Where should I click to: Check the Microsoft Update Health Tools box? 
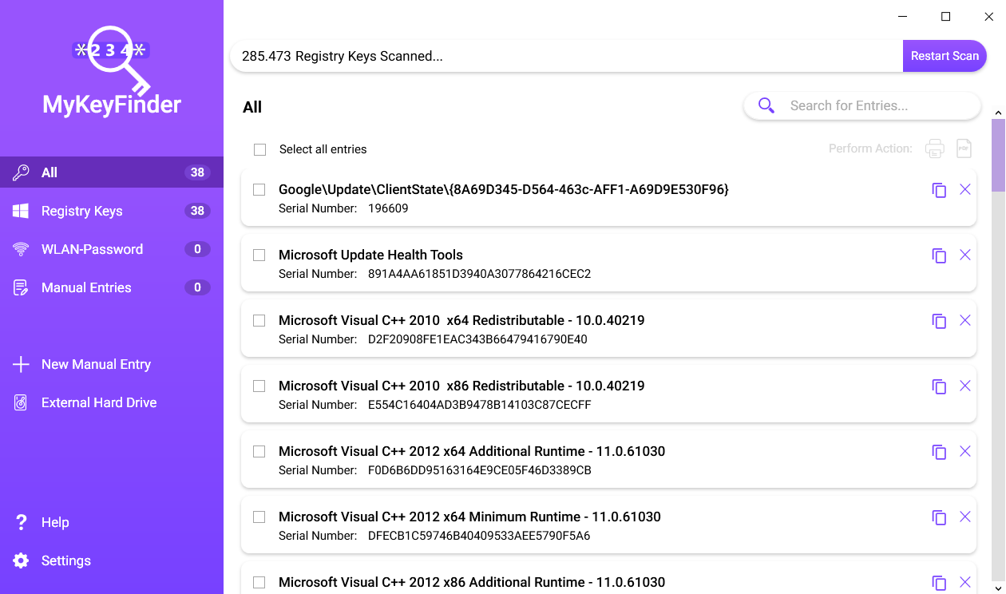(x=259, y=255)
